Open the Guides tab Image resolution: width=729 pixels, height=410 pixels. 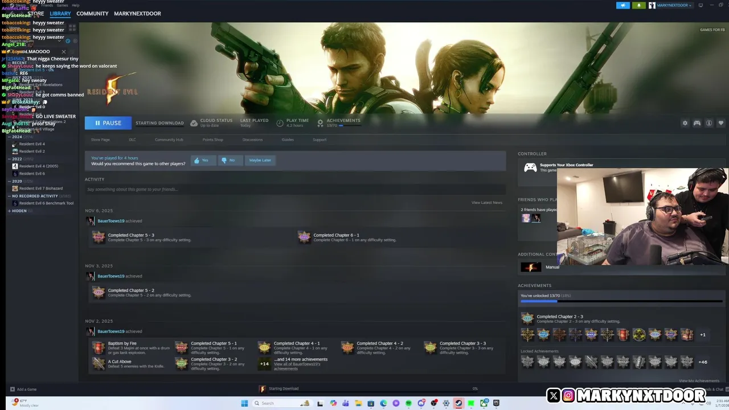(x=288, y=140)
